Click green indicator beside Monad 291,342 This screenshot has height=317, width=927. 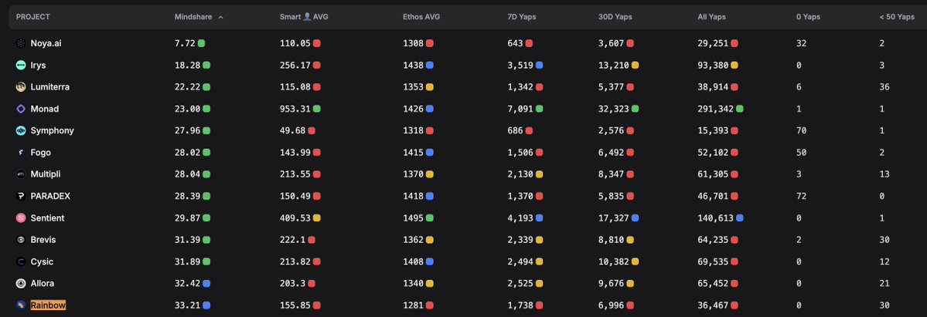click(x=740, y=109)
